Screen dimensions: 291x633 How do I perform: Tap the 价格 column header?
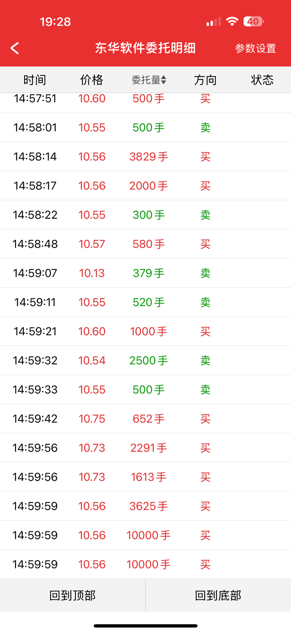[92, 80]
